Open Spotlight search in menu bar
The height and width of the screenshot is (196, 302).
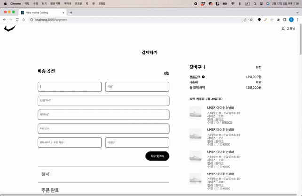coord(255,4)
